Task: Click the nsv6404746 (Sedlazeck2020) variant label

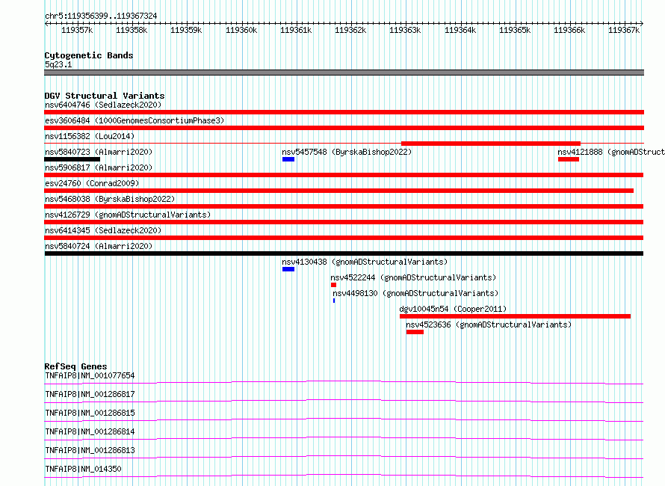Action: 103,105
